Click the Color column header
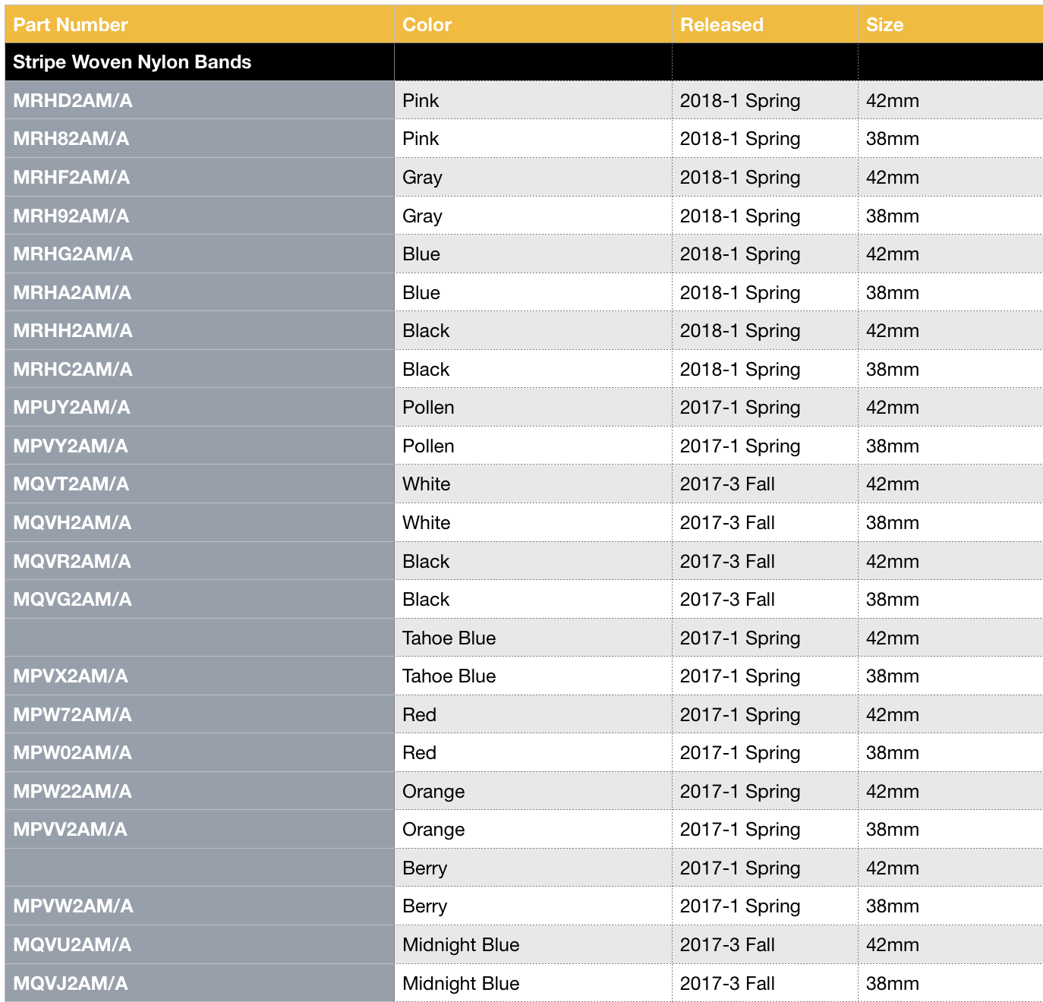 pyautogui.click(x=427, y=25)
